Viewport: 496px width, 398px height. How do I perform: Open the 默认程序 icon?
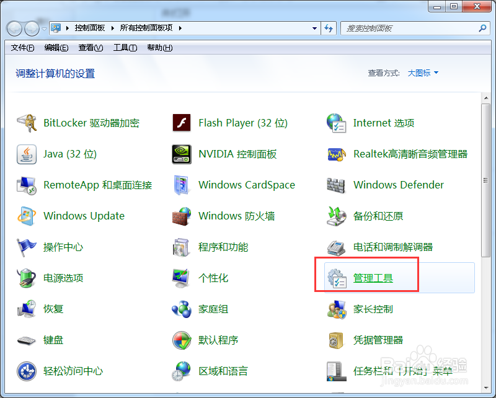tap(182, 340)
